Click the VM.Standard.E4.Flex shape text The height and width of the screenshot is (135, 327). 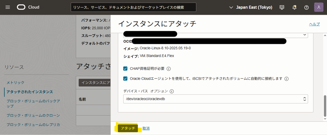pos(157,56)
